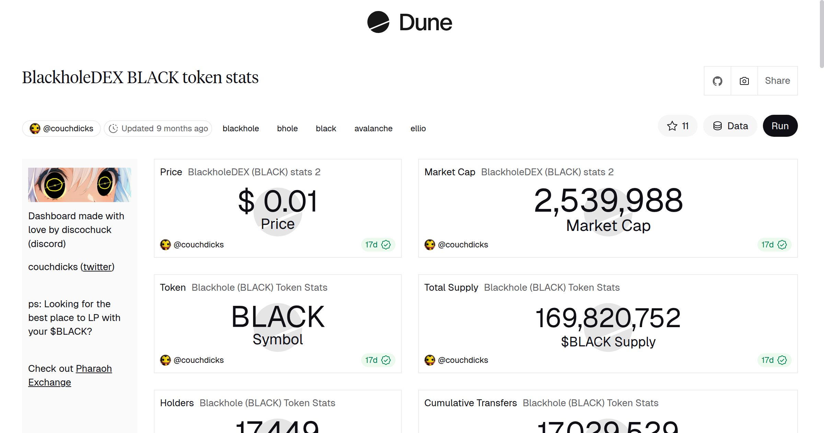Viewport: 824px width, 433px height.
Task: Click the bee avatar on Market Cap card
Action: click(x=430, y=245)
